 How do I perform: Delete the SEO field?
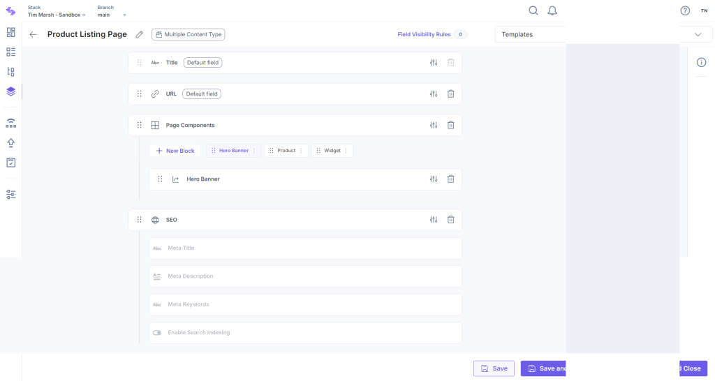pyautogui.click(x=450, y=220)
